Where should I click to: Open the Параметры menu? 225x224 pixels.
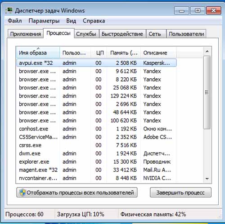pyautogui.click(x=44, y=21)
